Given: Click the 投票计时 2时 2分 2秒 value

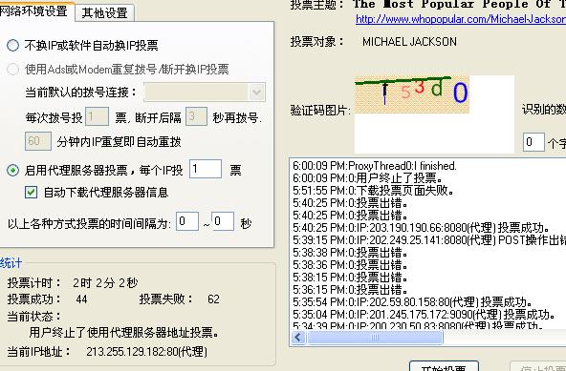Looking at the screenshot, I should 105,283.
